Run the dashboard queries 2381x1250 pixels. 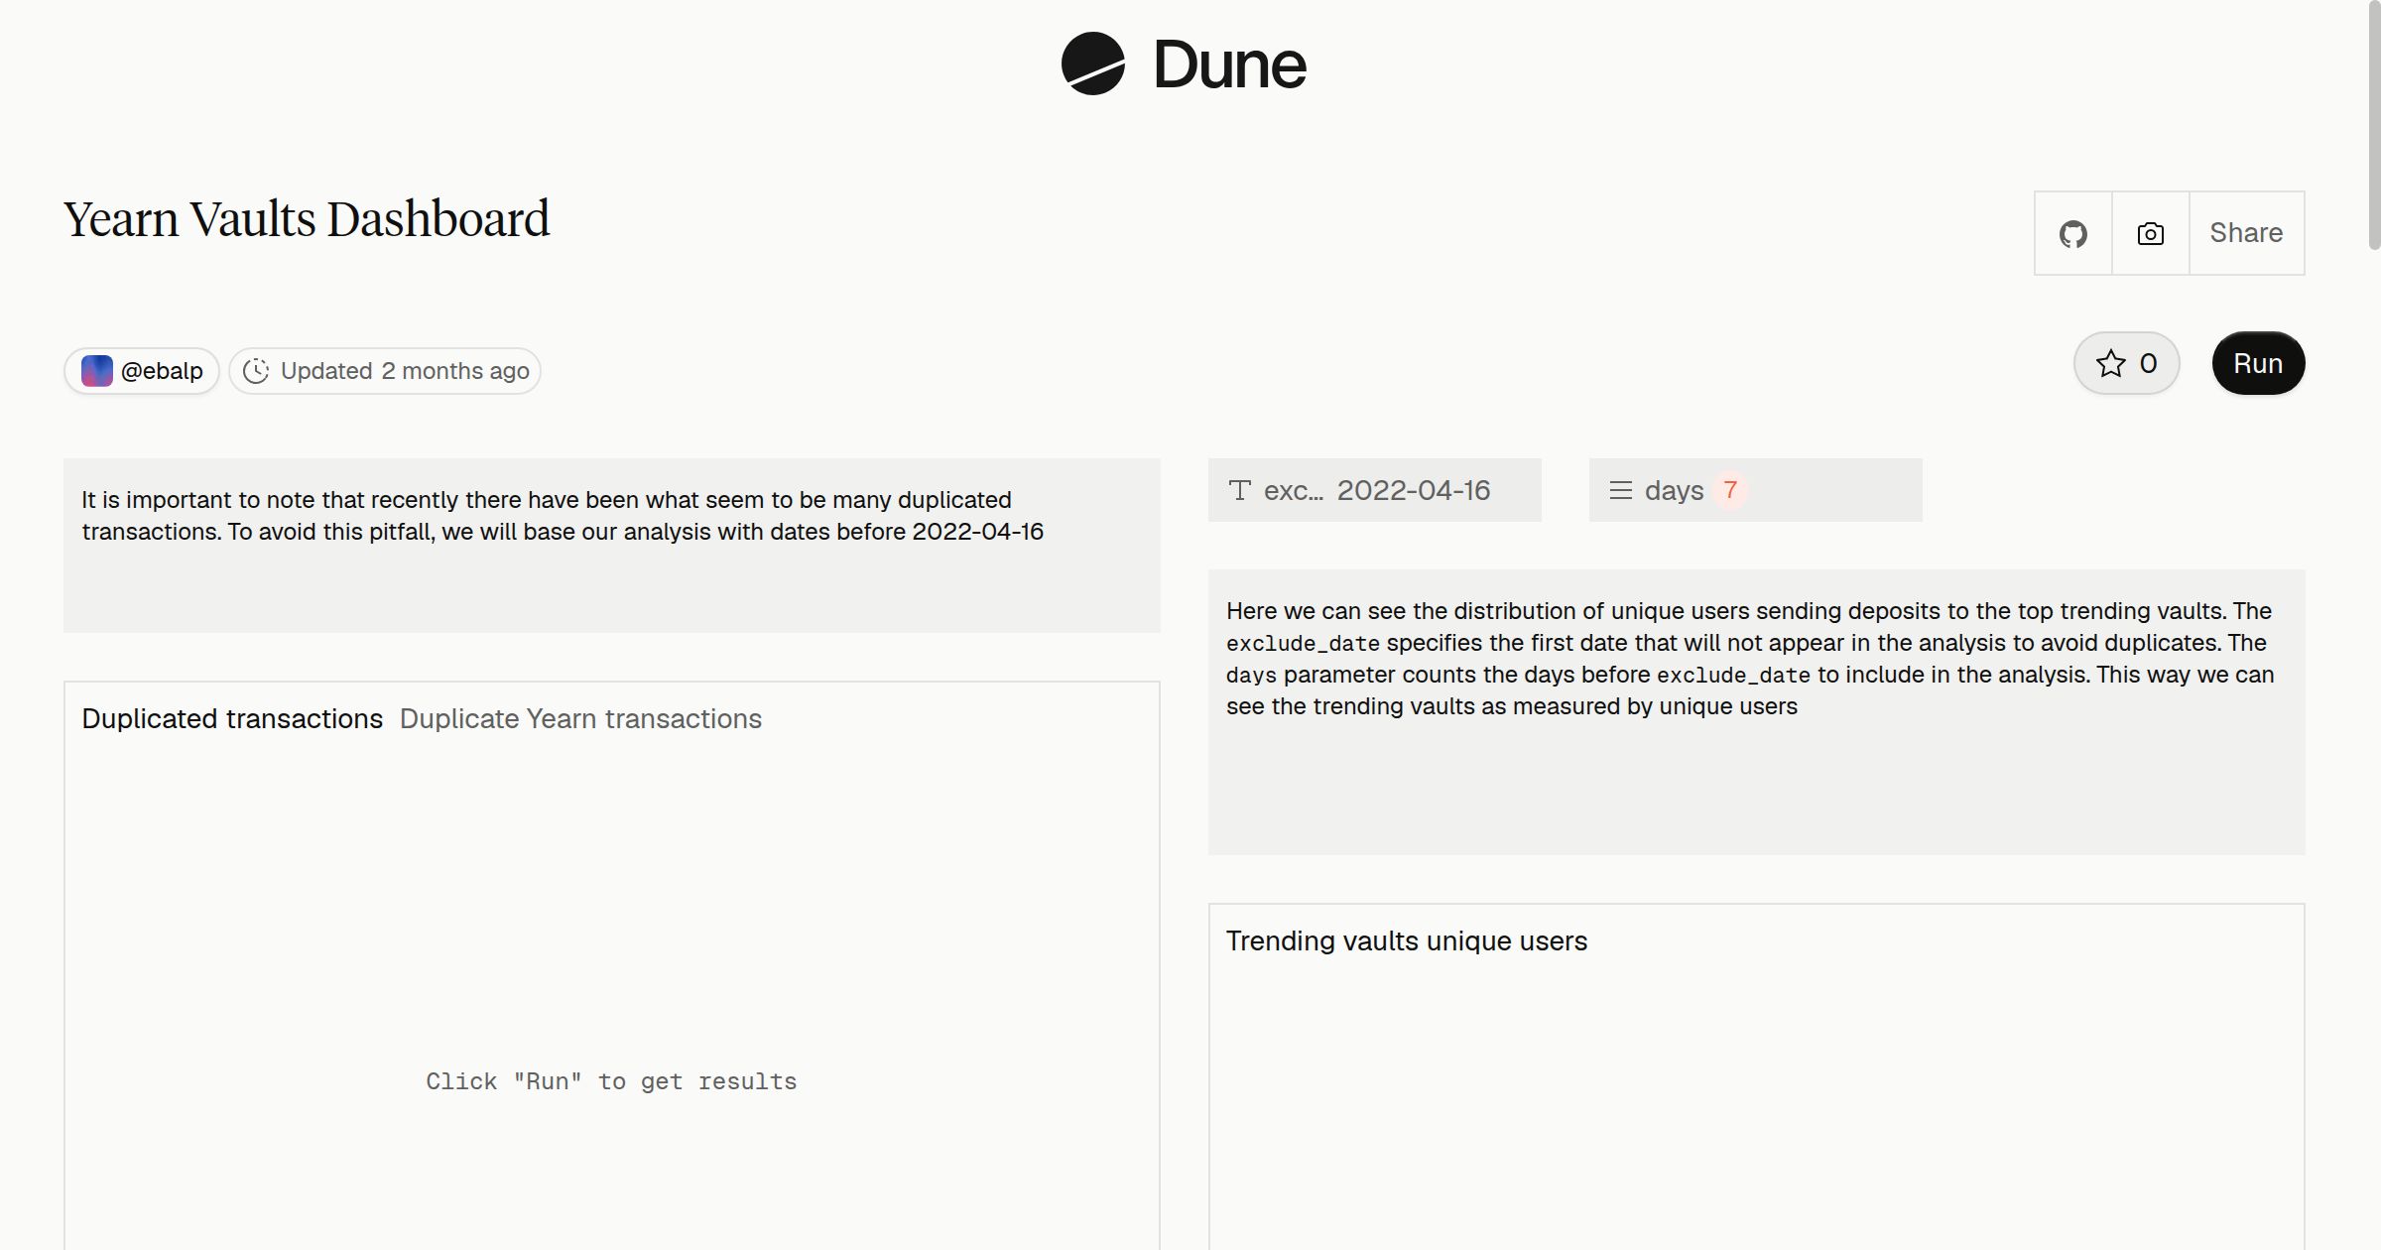point(2258,363)
